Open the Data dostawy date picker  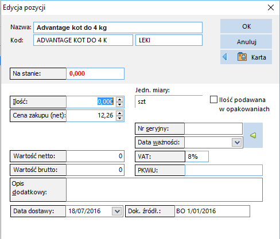point(117,211)
